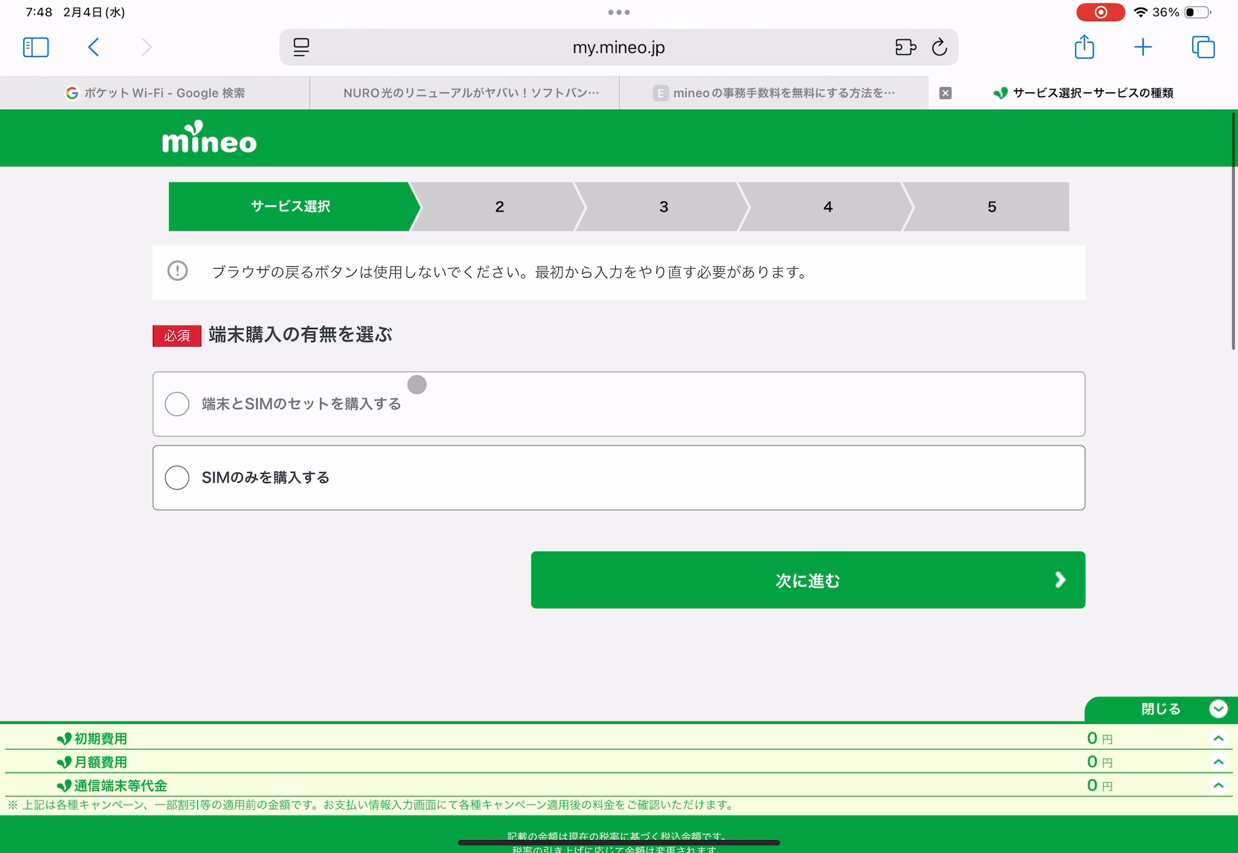Image resolution: width=1238 pixels, height=853 pixels.
Task: Select SIMのみを購入する radio option
Action: pyautogui.click(x=177, y=477)
